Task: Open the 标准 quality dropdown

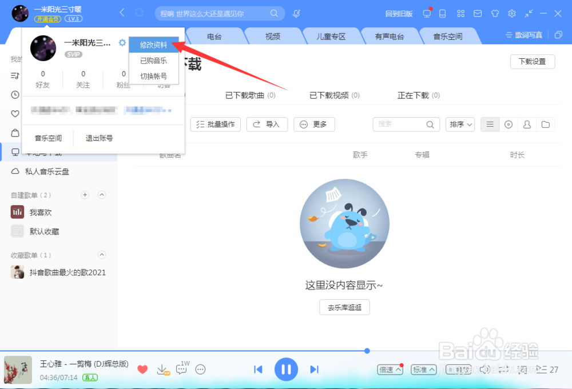Action: tap(423, 370)
